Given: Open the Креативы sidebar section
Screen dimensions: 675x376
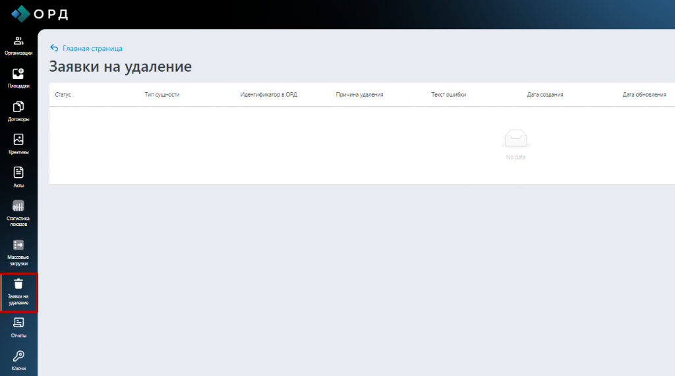Looking at the screenshot, I should pos(18,145).
